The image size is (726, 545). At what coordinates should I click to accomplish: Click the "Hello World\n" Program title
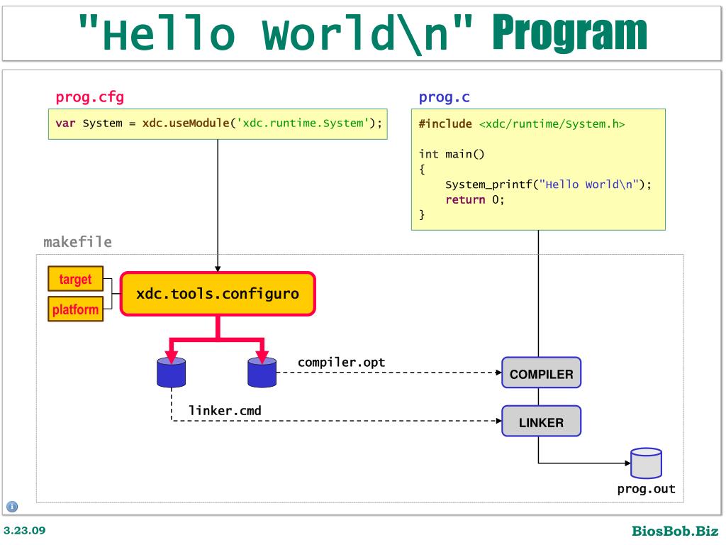[362, 33]
